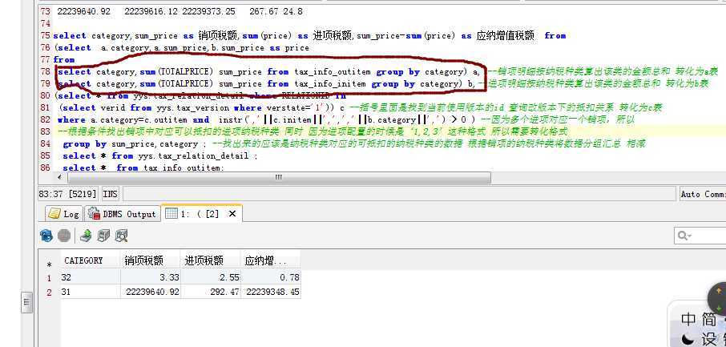Click the export results icon with green arrow
This screenshot has height=347, width=726.
pos(86,236)
